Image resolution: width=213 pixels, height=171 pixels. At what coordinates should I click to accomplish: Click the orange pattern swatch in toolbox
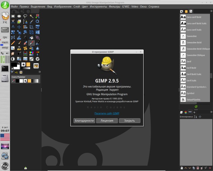coord(28,64)
